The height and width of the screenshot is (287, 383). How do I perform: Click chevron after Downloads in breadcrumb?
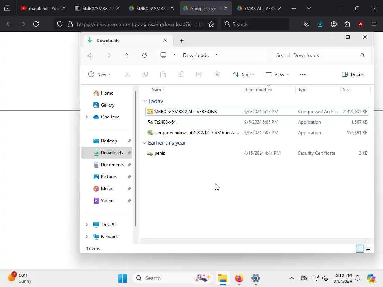pos(217,55)
